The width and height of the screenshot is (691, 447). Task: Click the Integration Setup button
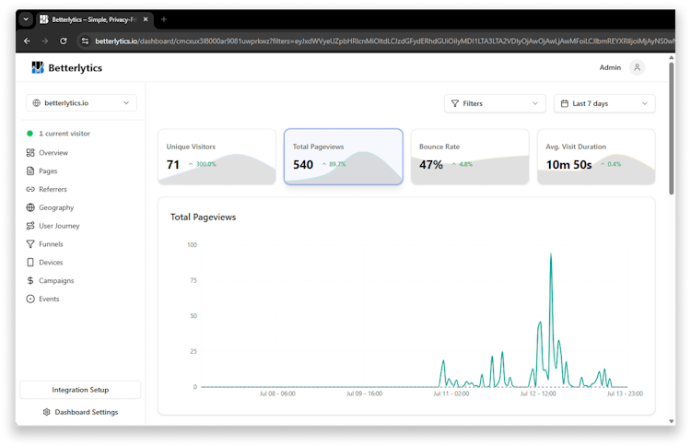click(80, 390)
